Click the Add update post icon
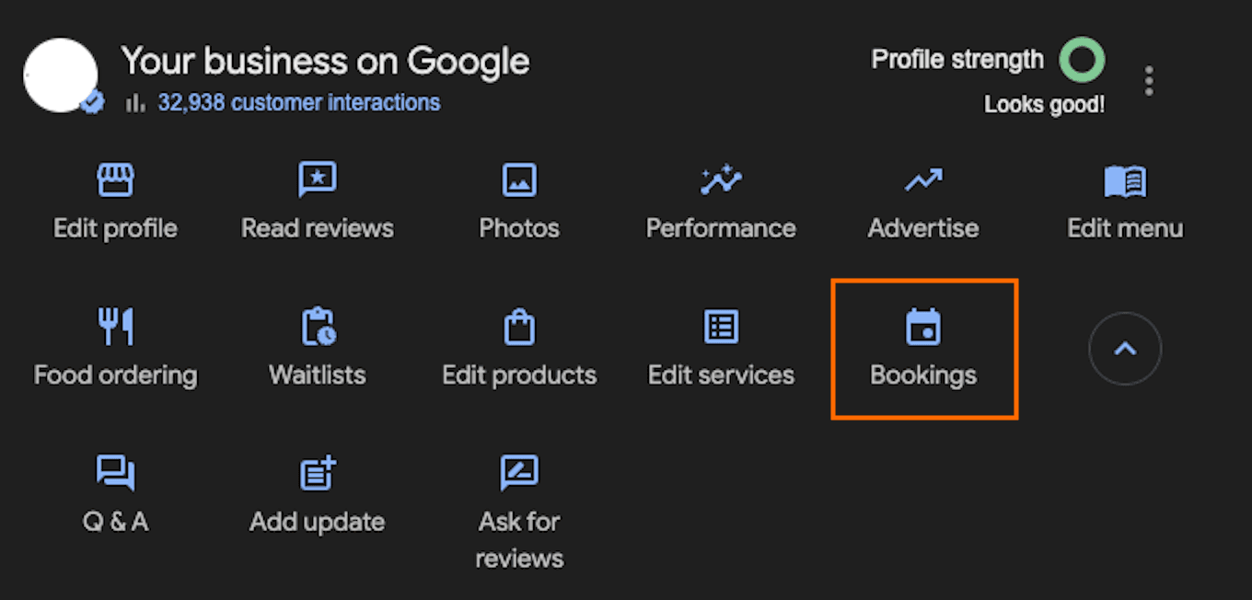 [318, 473]
